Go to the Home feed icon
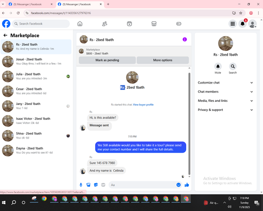Screen dimensions: 263x211 click(80, 24)
